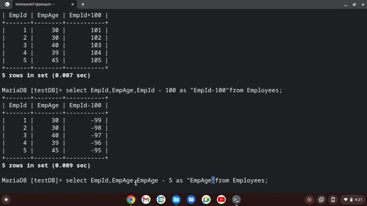The image size is (367, 206).
Task: Click the value -97 in second table
Action: point(96,135)
